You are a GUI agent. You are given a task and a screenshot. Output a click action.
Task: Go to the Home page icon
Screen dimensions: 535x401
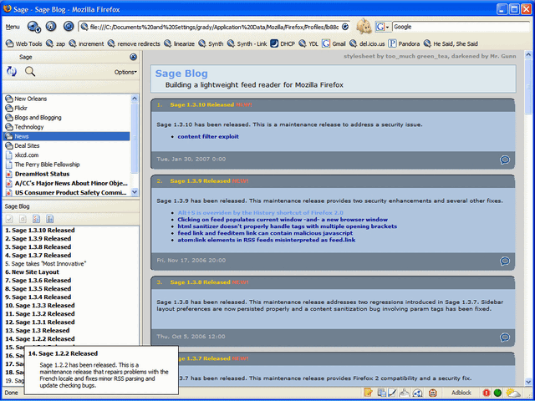[51, 26]
